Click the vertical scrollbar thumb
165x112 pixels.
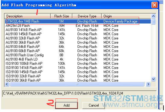pyautogui.click(x=153, y=22)
